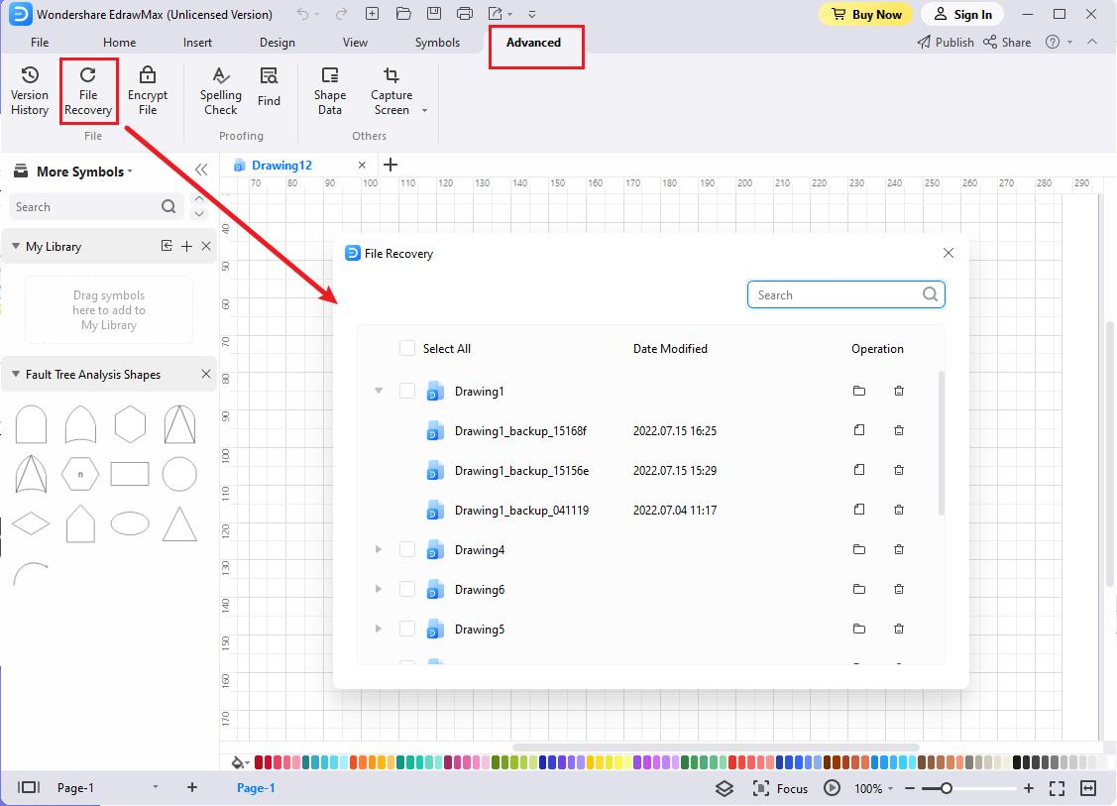Click the undo arrow in title bar

(x=302, y=14)
